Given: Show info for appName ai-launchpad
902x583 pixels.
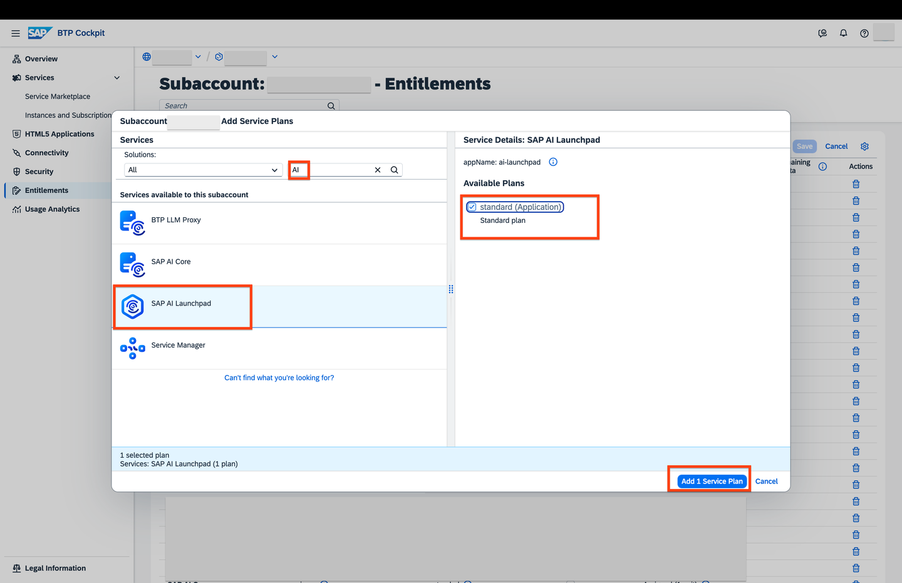Looking at the screenshot, I should (553, 162).
